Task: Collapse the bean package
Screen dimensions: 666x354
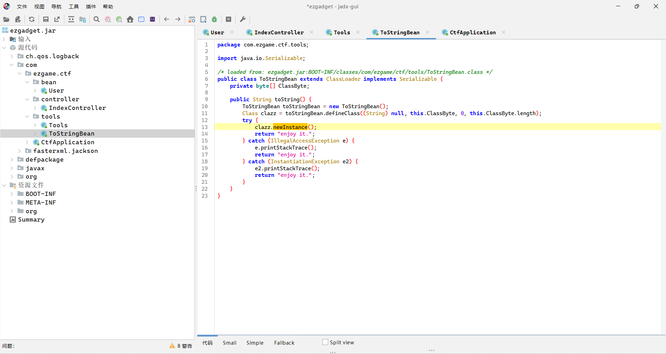Action: [27, 82]
